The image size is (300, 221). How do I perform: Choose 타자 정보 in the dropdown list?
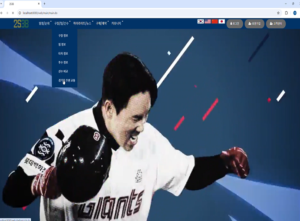63,53
